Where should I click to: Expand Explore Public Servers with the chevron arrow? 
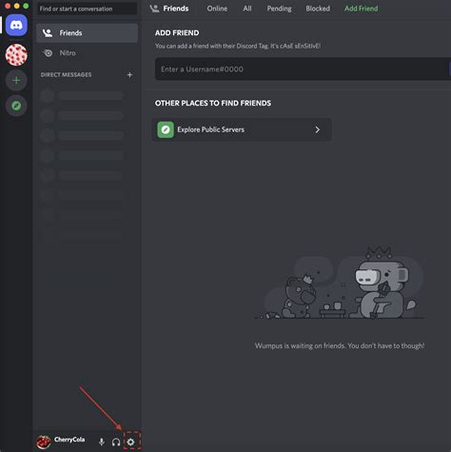pos(318,129)
